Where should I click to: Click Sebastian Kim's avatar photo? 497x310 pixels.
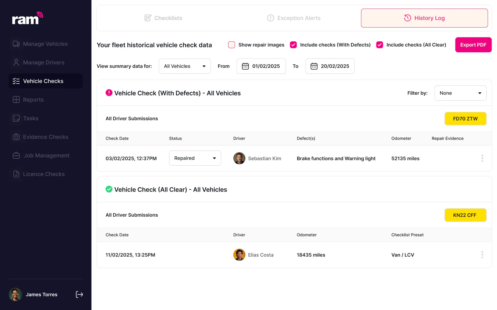point(239,158)
